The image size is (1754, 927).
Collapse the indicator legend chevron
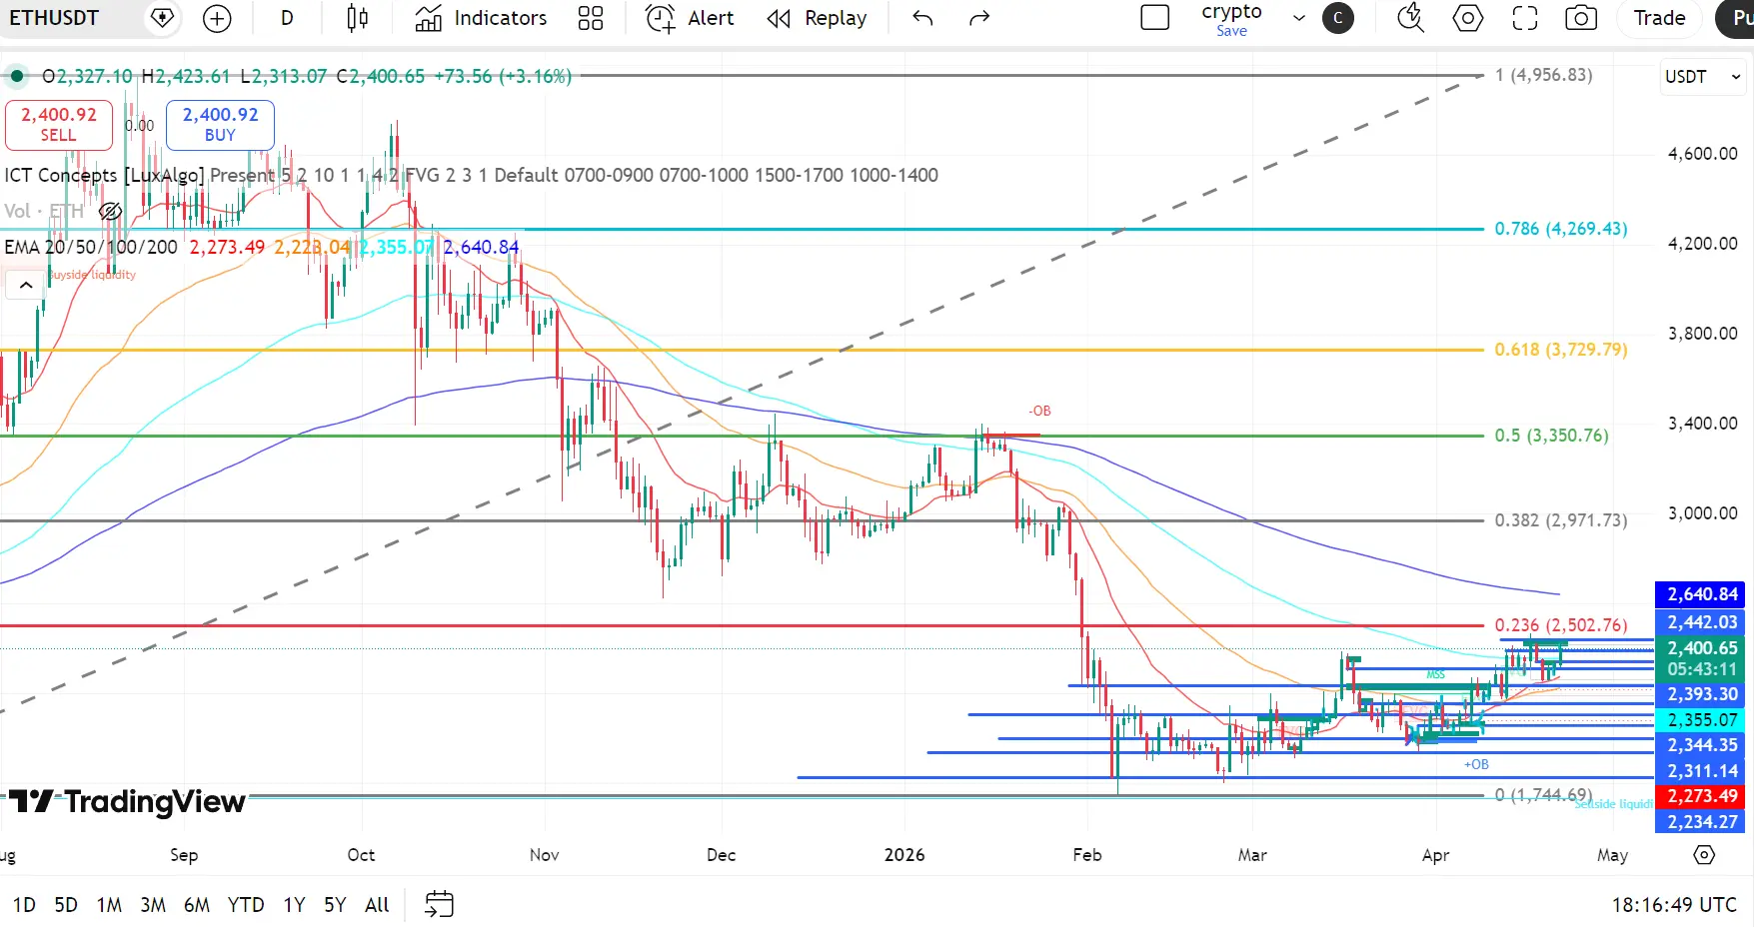click(26, 286)
